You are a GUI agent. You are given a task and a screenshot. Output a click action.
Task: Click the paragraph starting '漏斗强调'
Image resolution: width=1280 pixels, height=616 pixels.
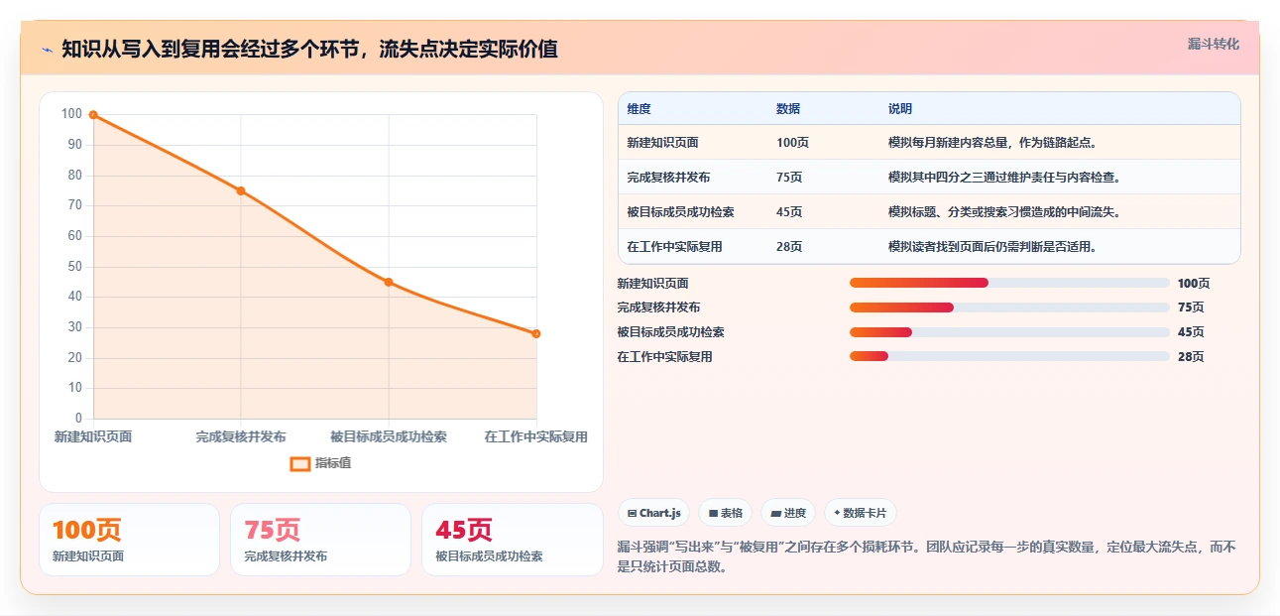pos(927,556)
